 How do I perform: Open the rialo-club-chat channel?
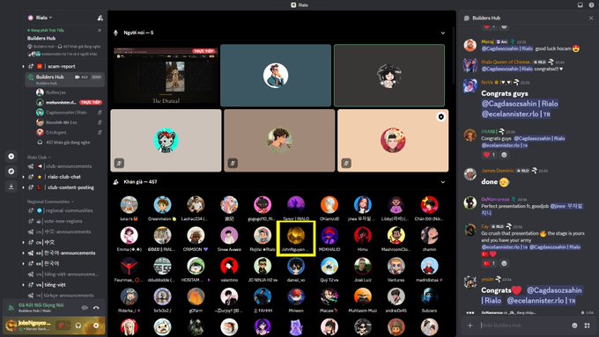64,177
